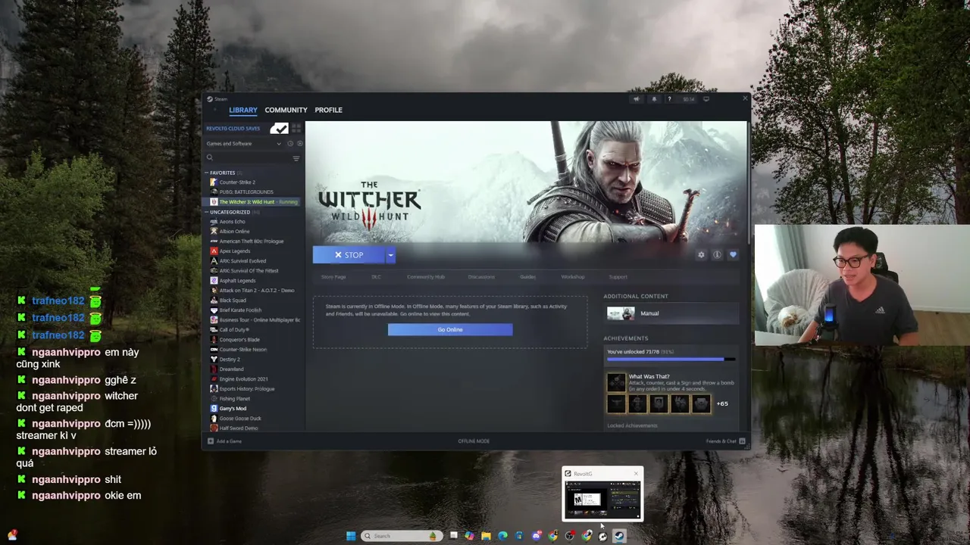Viewport: 970px width, 545px height.
Task: Open Games and Software dropdown
Action: [242, 143]
